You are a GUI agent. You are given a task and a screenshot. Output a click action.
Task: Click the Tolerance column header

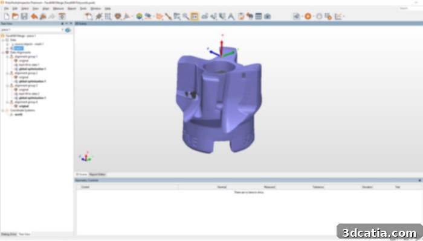[x=300, y=187]
